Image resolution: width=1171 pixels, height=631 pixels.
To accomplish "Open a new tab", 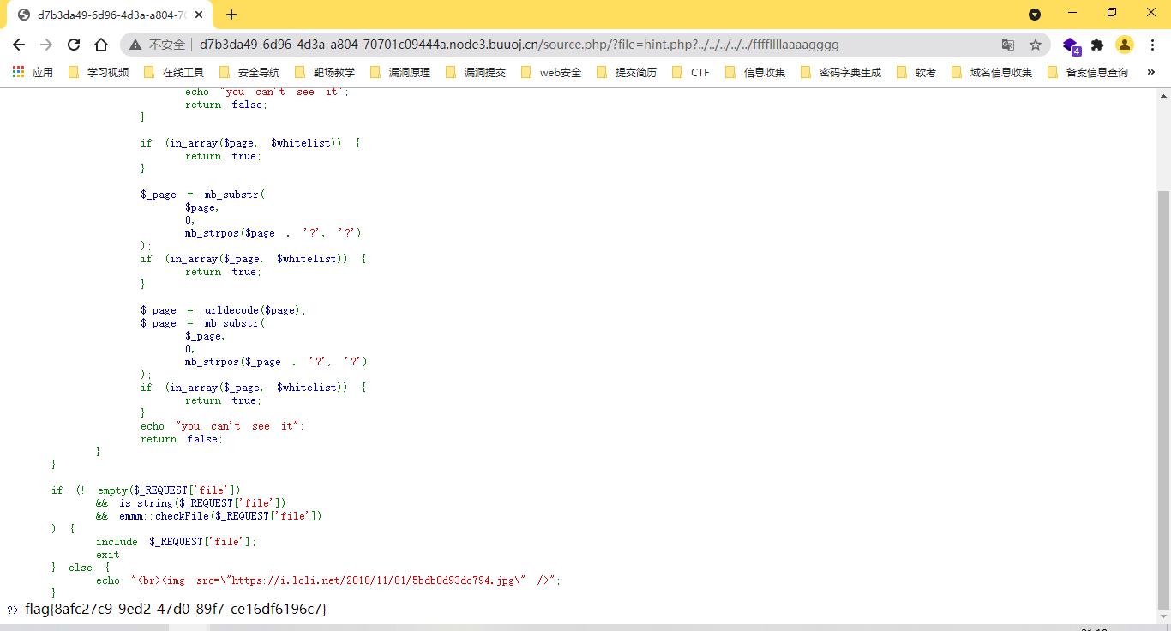I will (231, 15).
